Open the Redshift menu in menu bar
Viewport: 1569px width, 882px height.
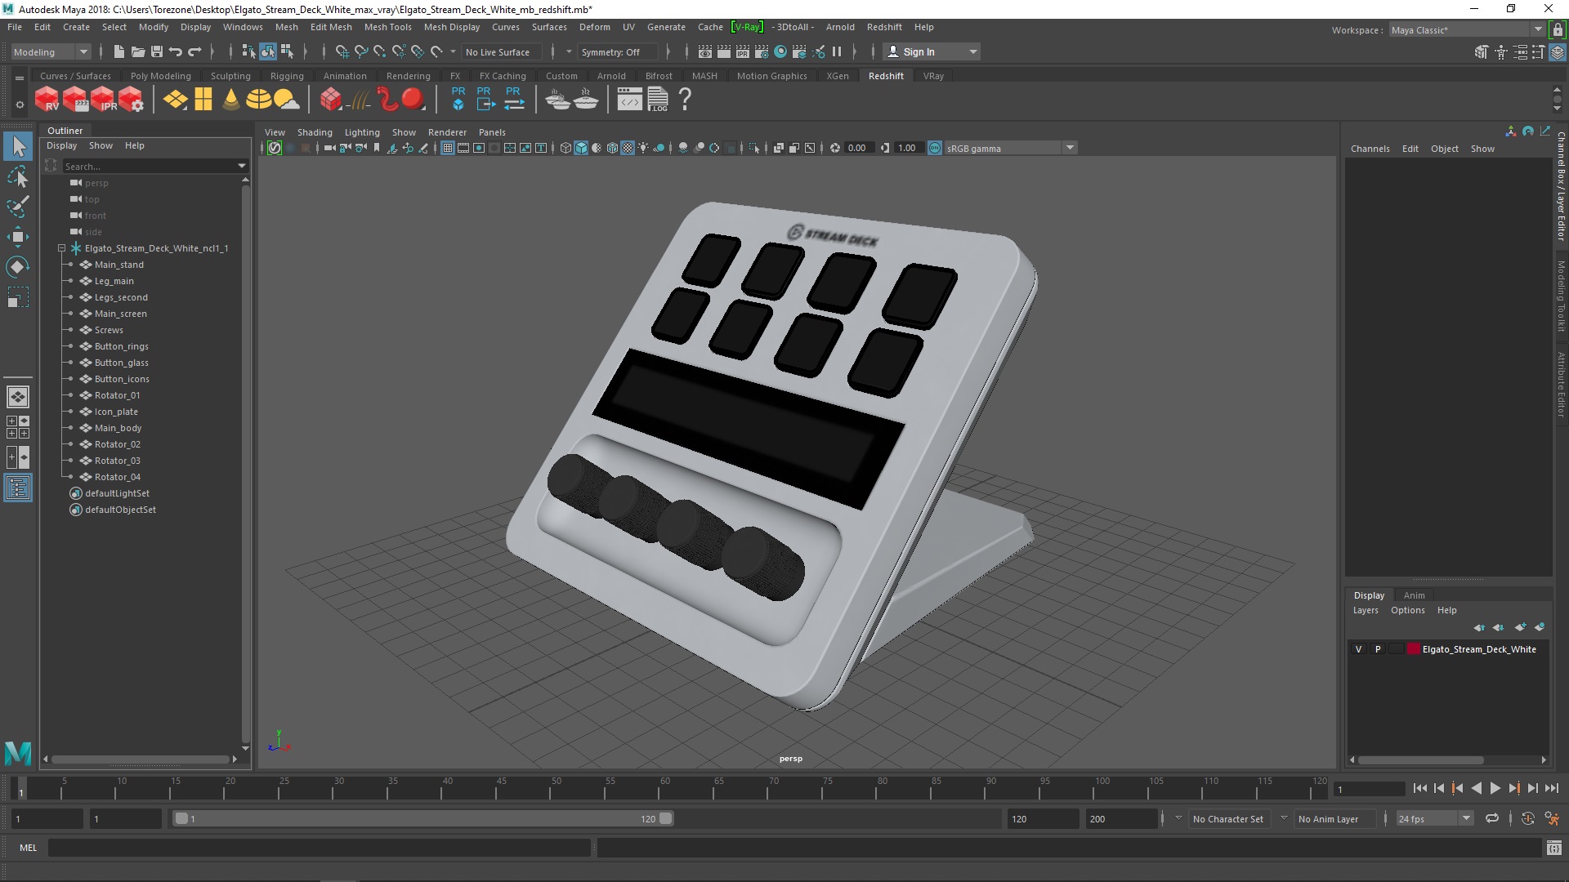(884, 27)
